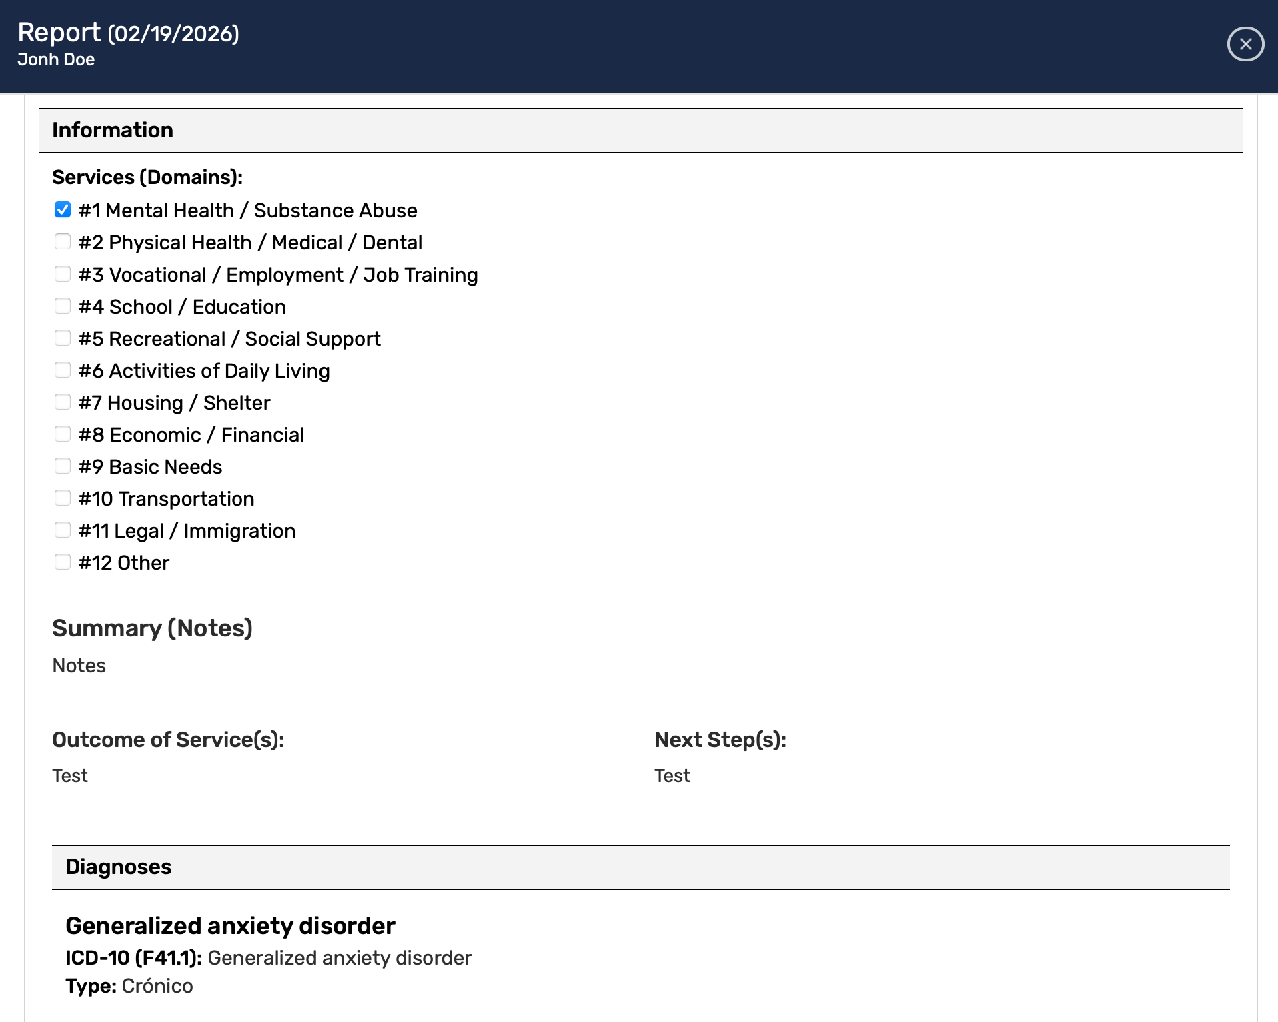The width and height of the screenshot is (1278, 1022).
Task: Select the #10 Transportation checkbox
Action: tap(63, 498)
